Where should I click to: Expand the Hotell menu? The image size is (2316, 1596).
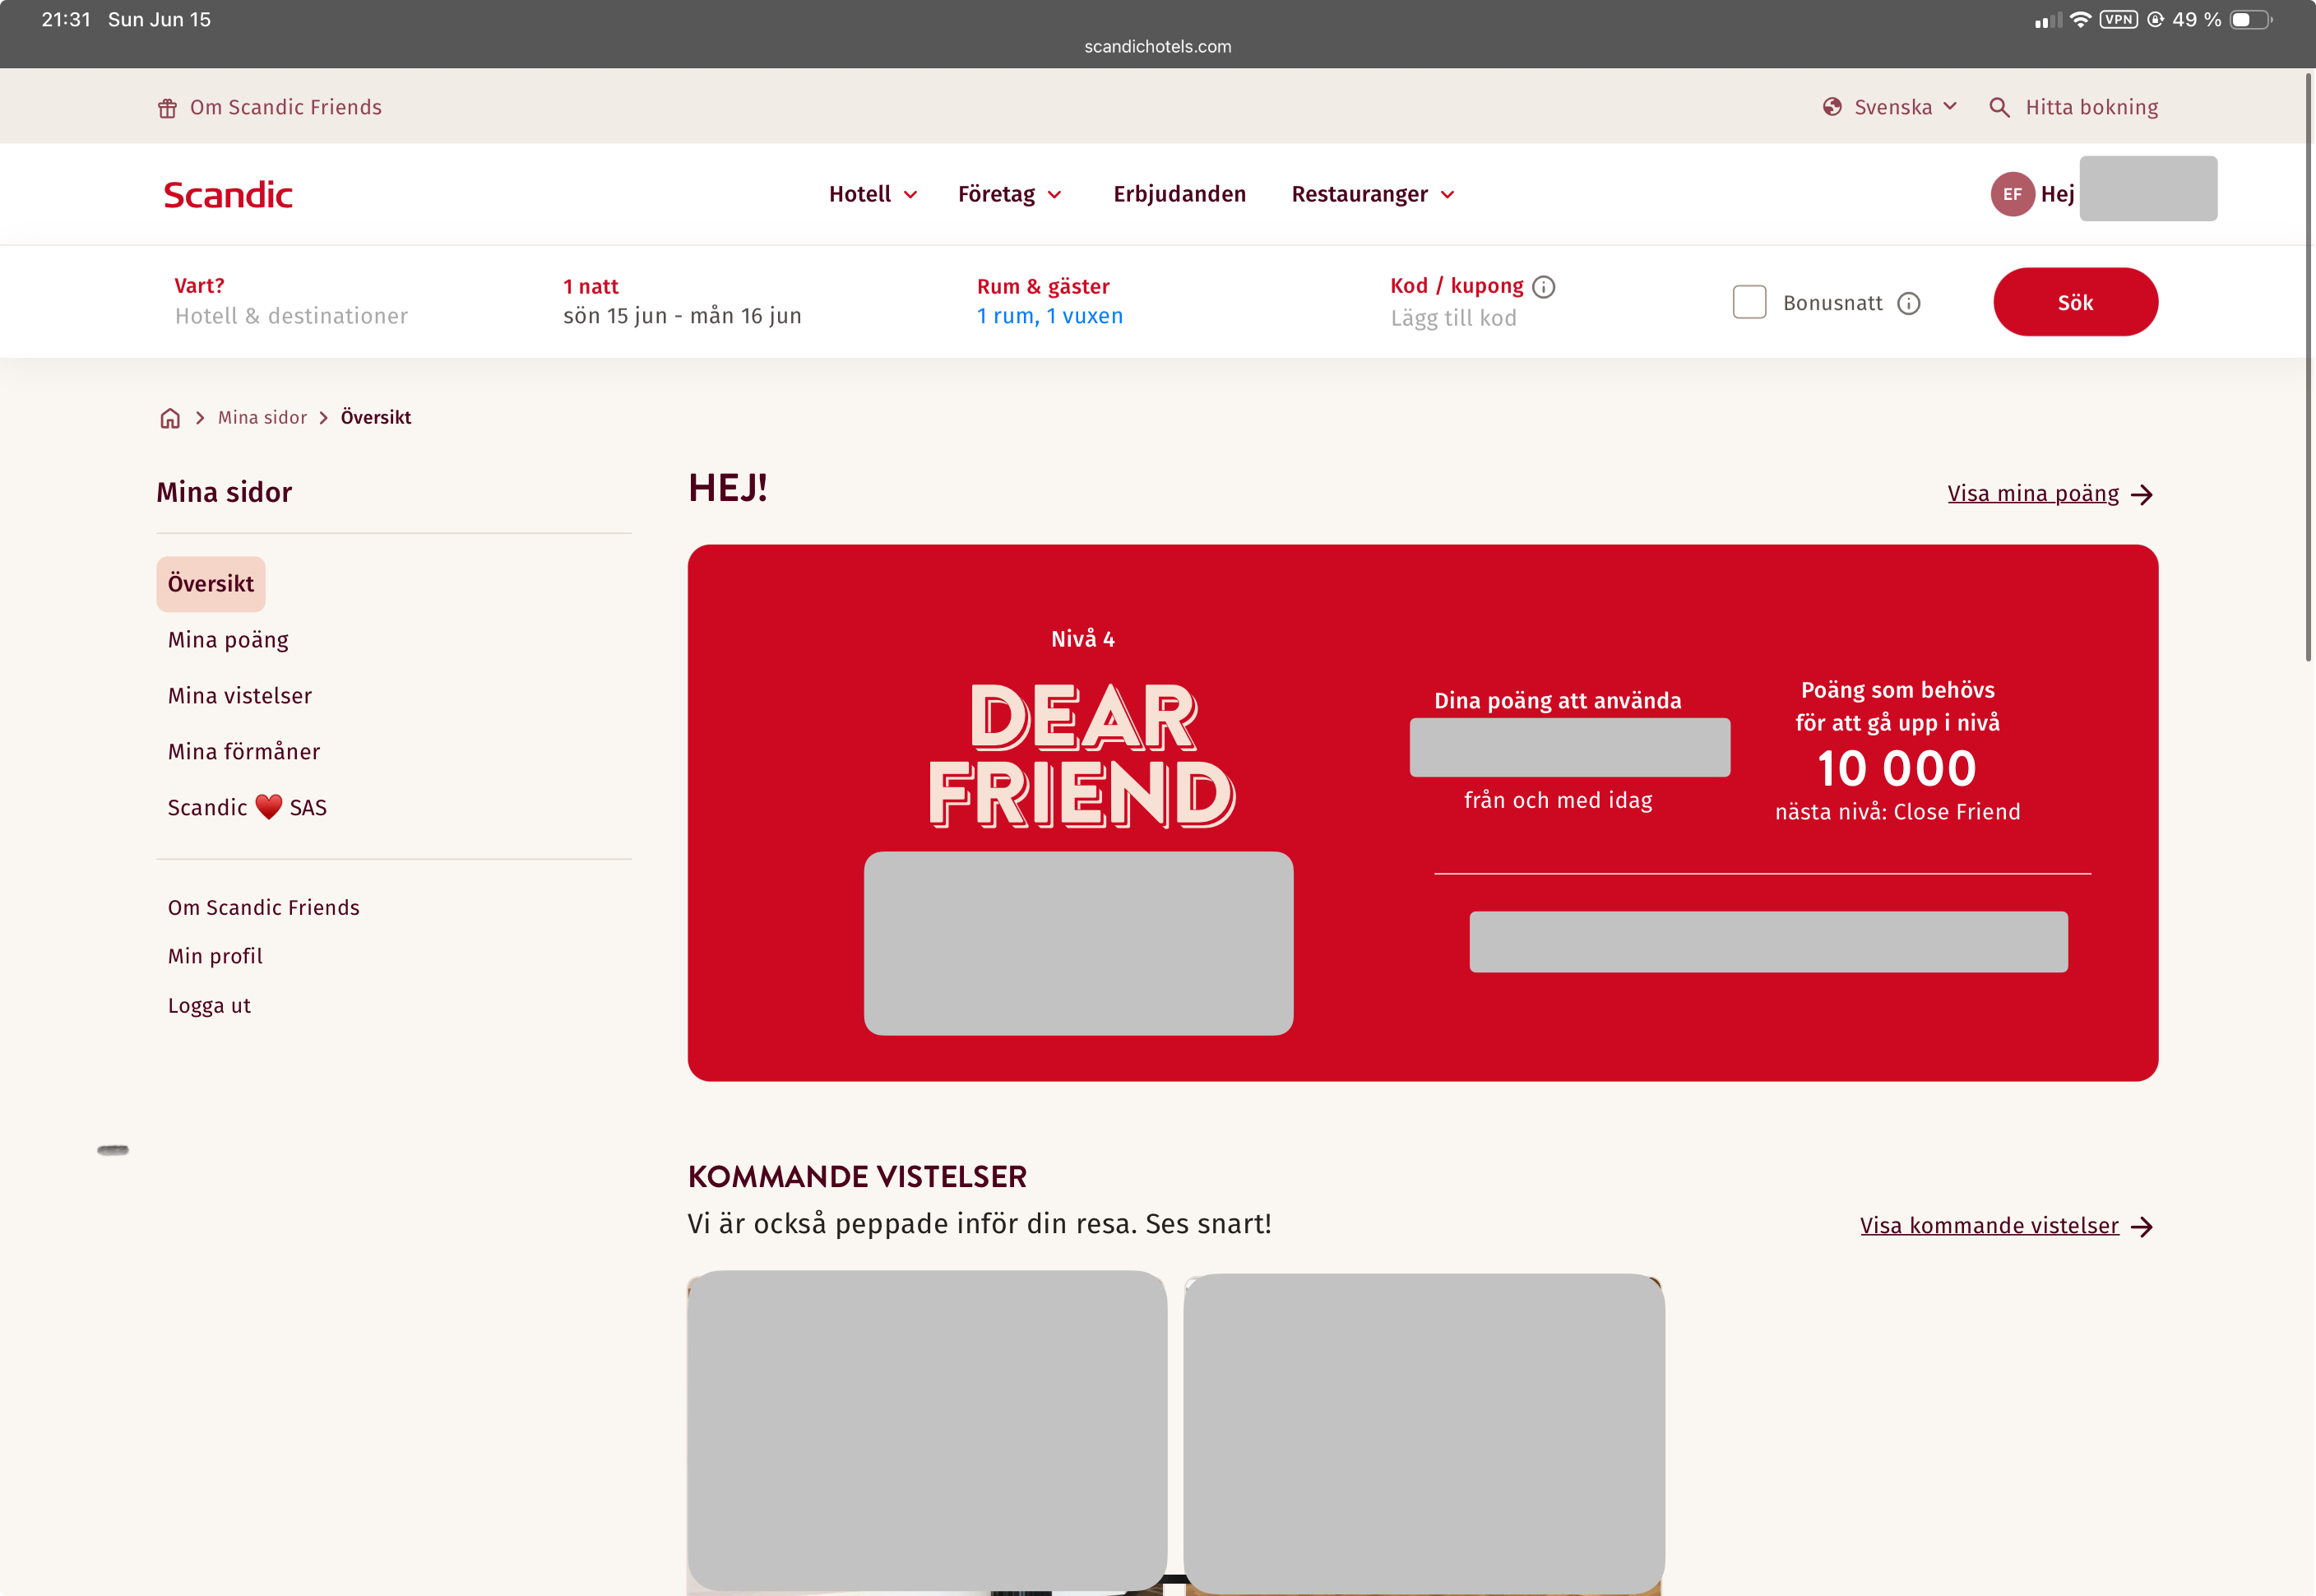coord(873,194)
